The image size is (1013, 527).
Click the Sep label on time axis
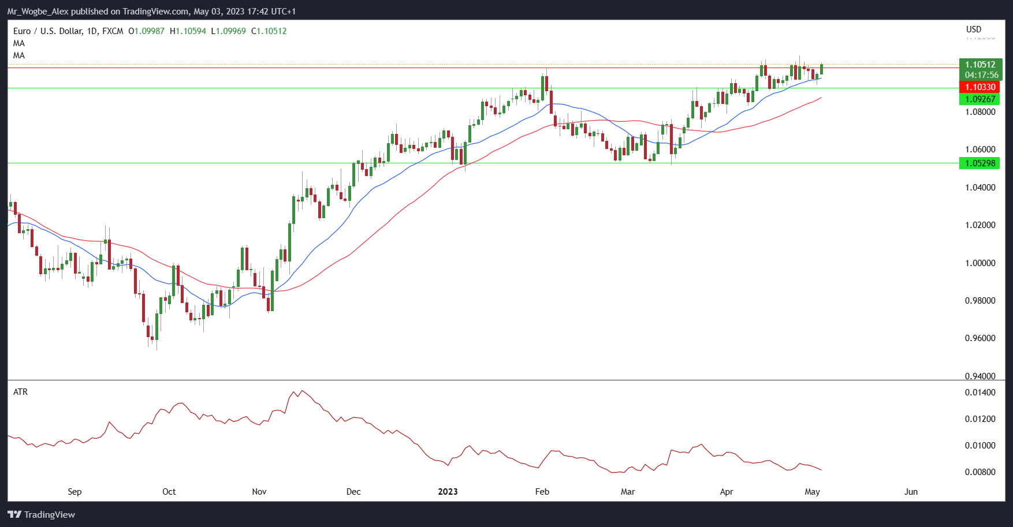pyautogui.click(x=75, y=492)
